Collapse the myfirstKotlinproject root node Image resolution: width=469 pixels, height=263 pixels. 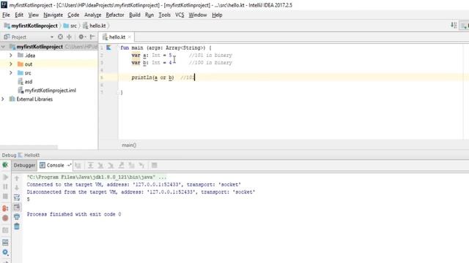tap(3, 47)
